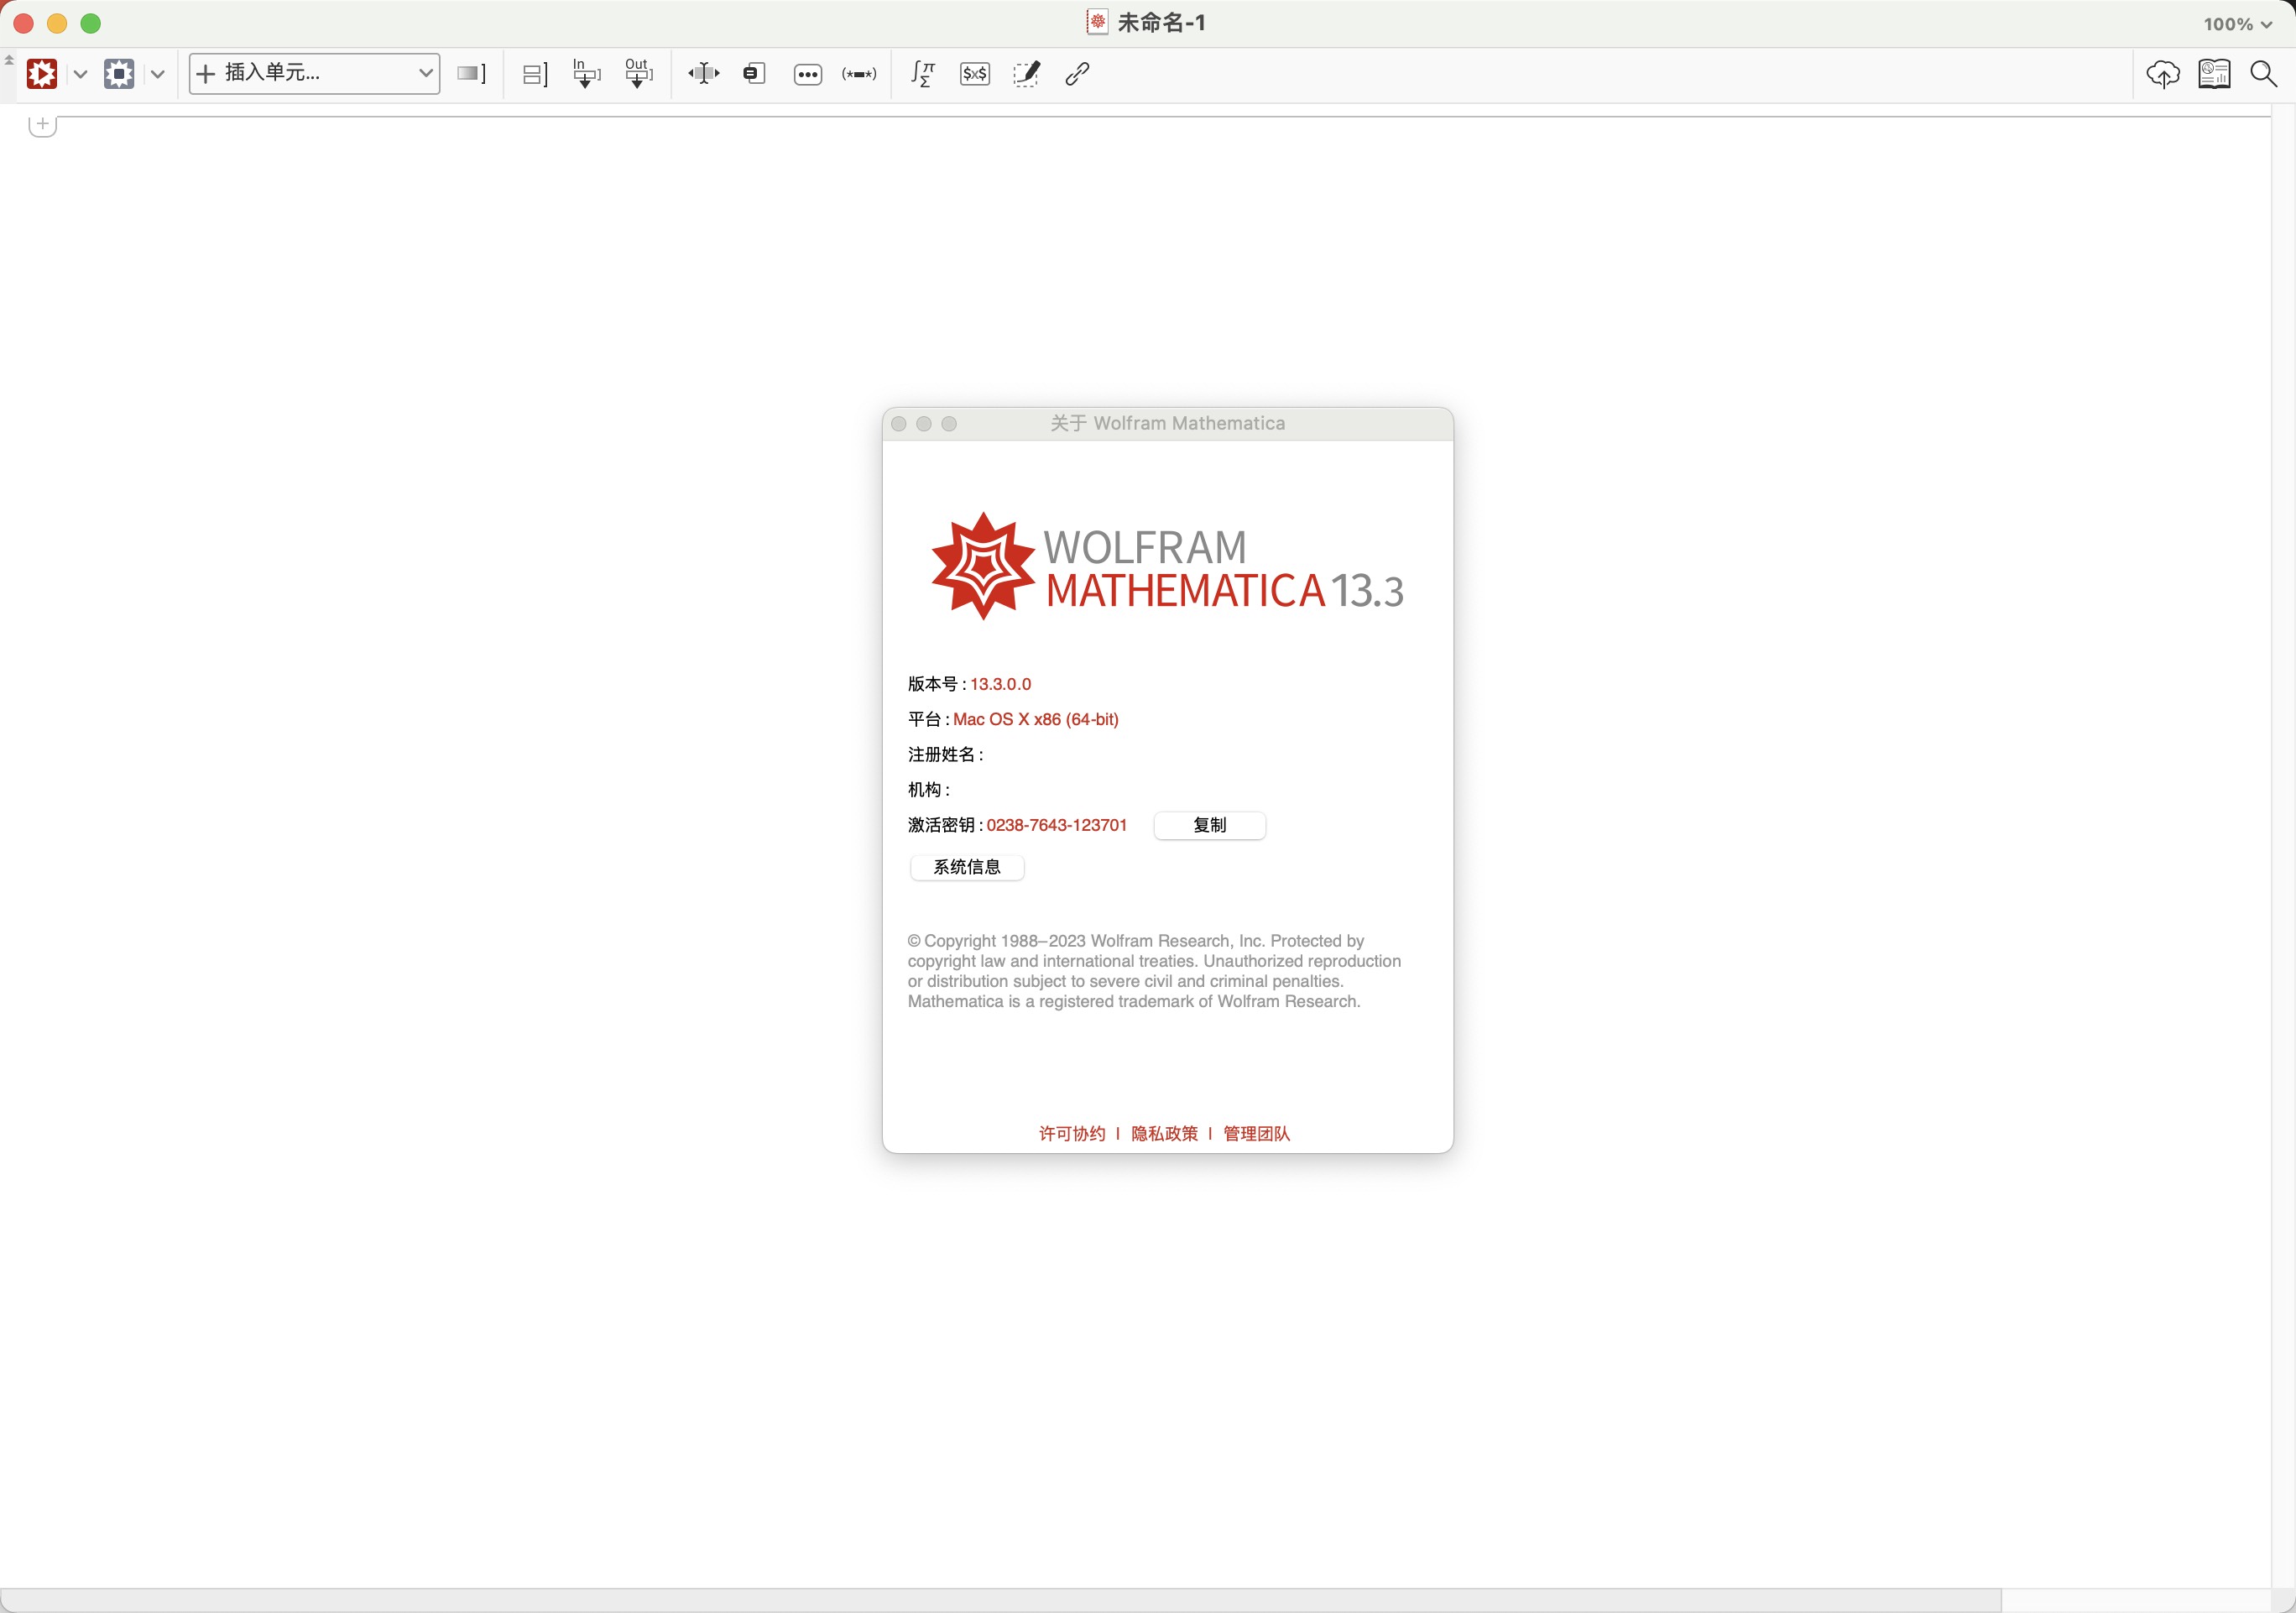Select the iconize ellipsis toolbar icon
Screen dimensions: 2296x1613
808,74
